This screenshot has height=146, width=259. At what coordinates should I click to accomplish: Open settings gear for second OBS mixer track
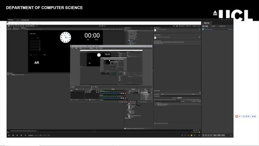(x=125, y=98)
